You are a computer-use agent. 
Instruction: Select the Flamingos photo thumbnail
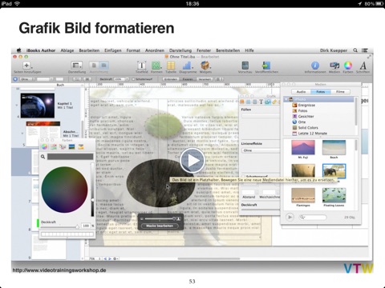coord(303,195)
